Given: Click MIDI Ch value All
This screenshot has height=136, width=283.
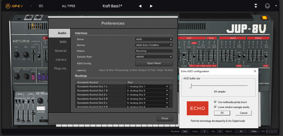Looking at the screenshot, I should 241,131.
